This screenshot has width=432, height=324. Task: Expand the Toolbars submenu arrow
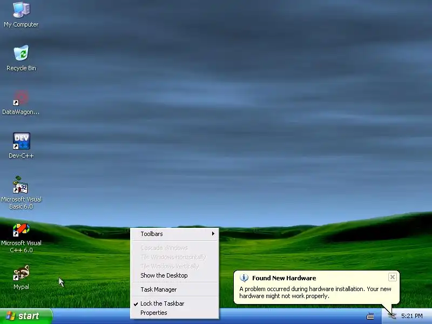pos(213,234)
